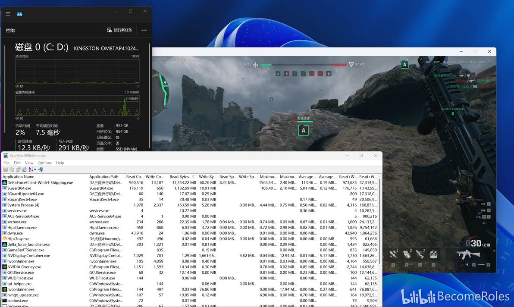Viewport: 514px width, 307px height.
Task: Select the SGuard64.exe process row
Action: (x=190, y=188)
